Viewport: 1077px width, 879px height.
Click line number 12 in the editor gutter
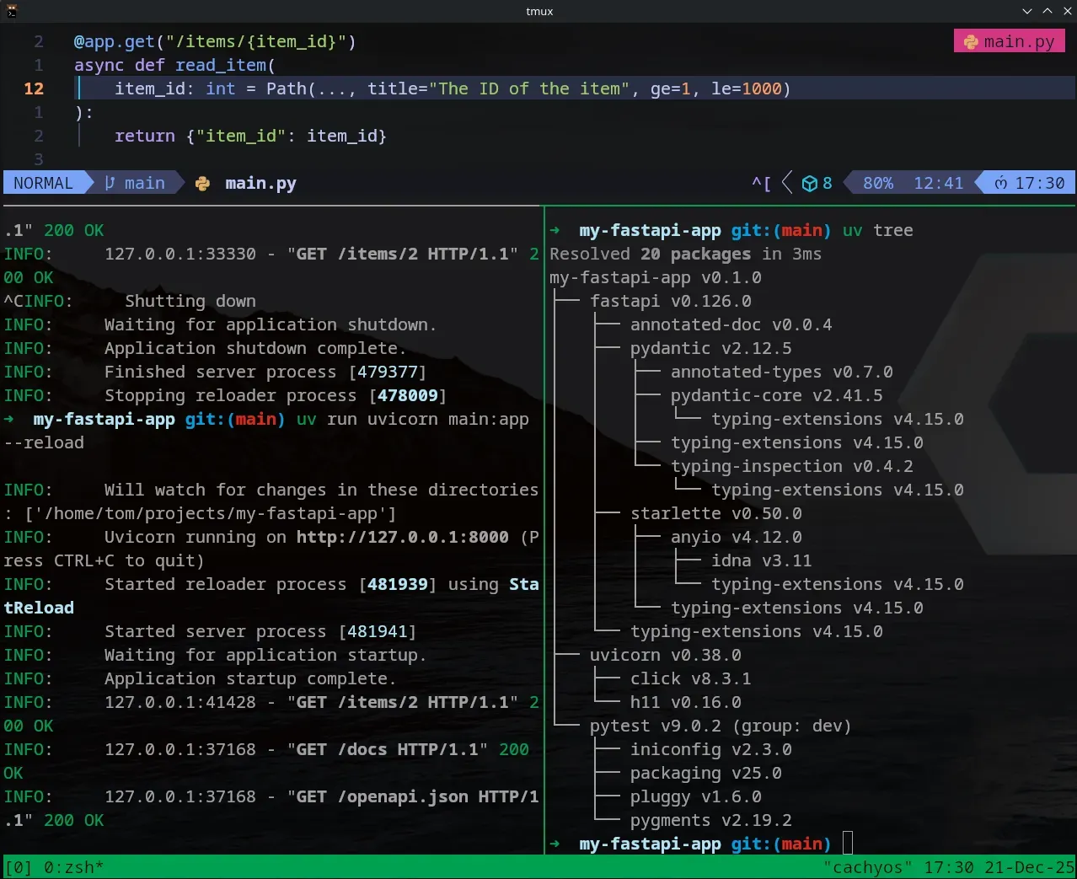click(34, 88)
